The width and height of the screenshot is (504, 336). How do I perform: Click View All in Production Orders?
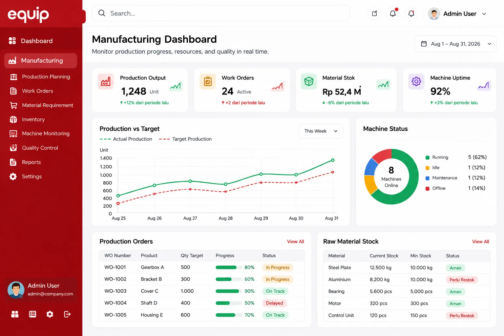pyautogui.click(x=295, y=241)
